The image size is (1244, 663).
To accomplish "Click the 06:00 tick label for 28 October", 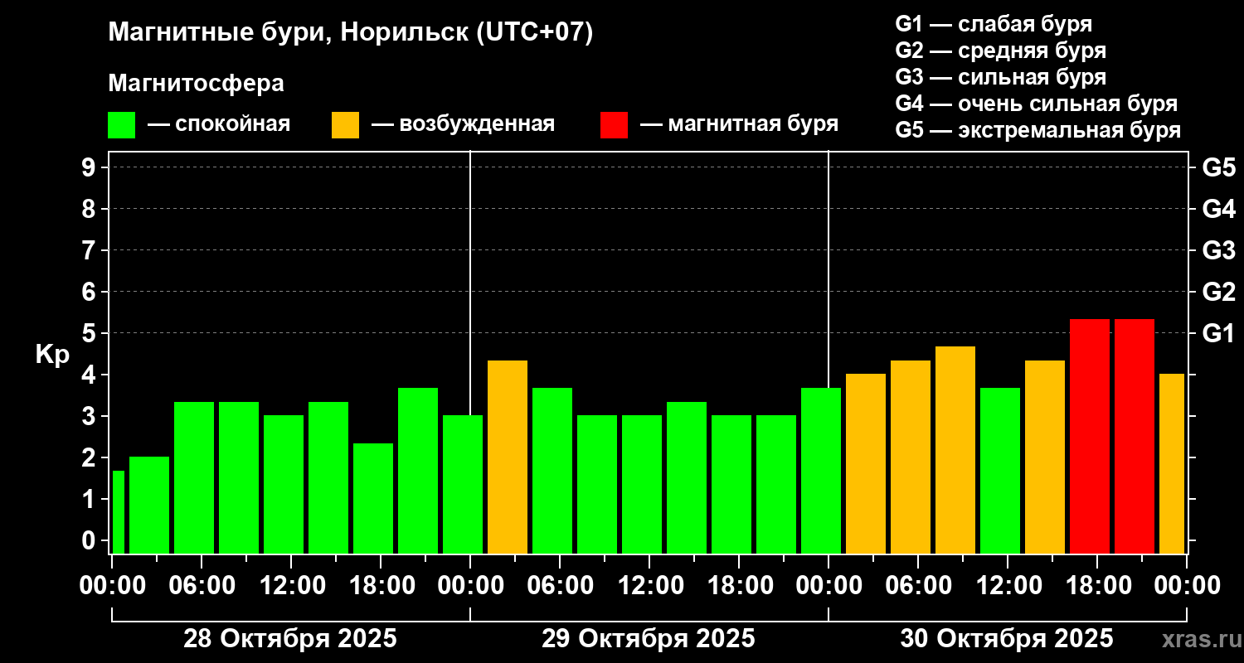I will pyautogui.click(x=202, y=585).
